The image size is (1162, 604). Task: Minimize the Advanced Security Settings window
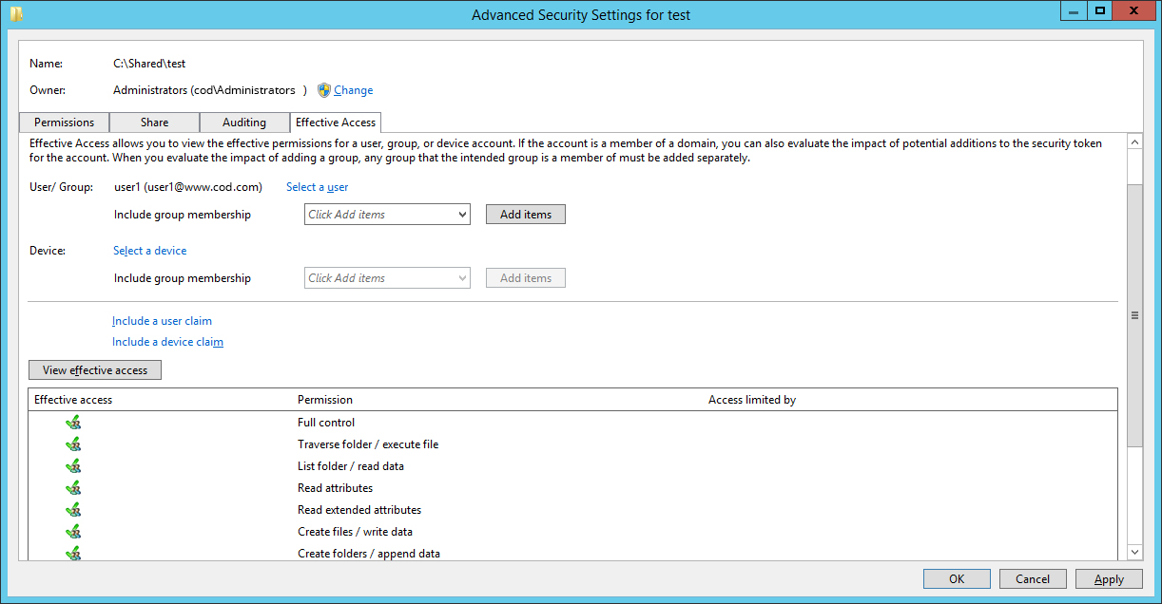[x=1074, y=10]
